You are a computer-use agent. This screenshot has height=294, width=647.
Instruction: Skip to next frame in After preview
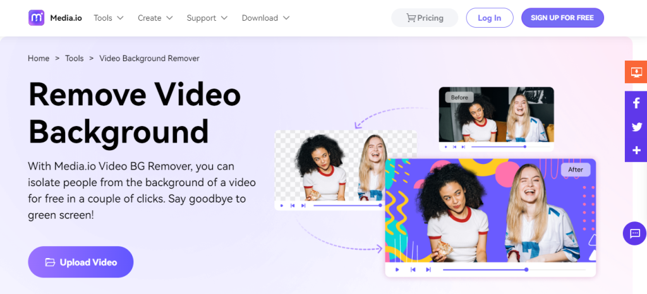[x=428, y=269]
